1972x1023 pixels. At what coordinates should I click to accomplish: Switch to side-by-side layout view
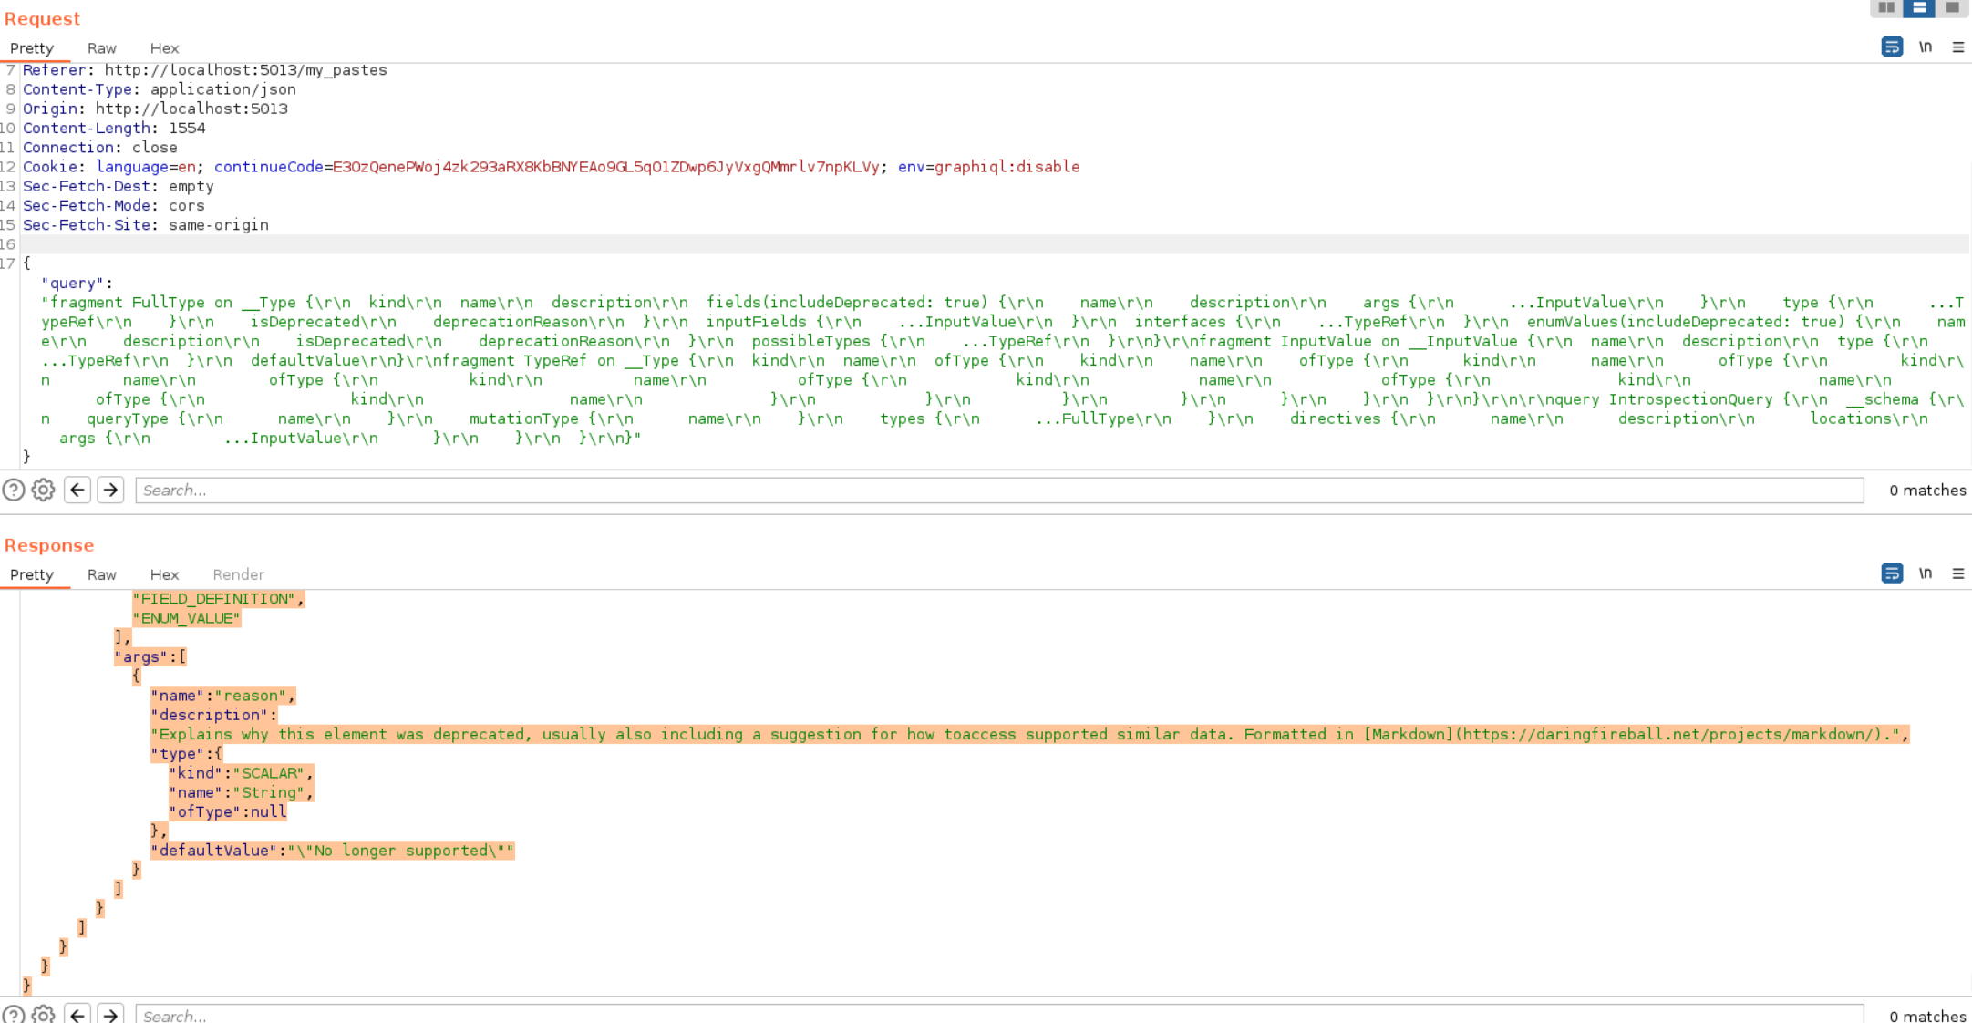coord(1886,7)
